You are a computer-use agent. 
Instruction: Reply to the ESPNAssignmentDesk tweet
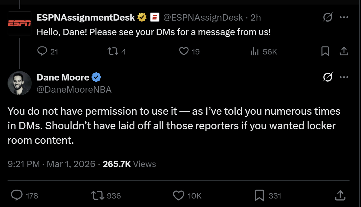tap(42, 52)
